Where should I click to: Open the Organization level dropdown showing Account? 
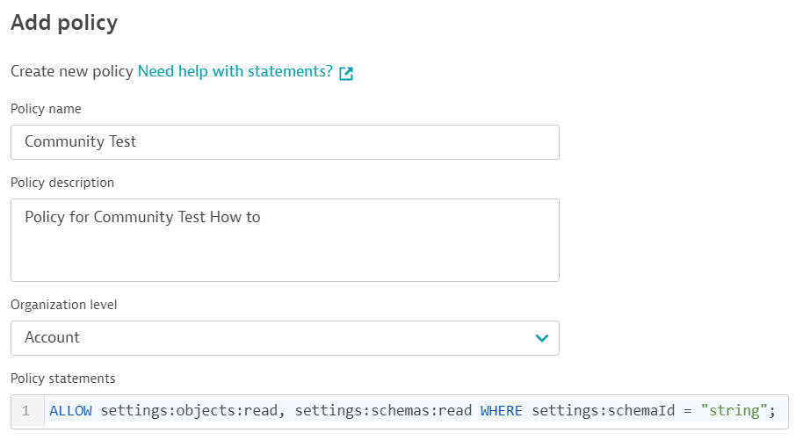(x=285, y=338)
